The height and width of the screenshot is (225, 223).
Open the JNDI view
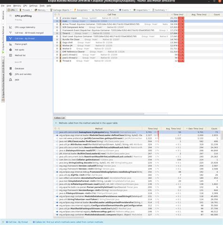(17, 80)
